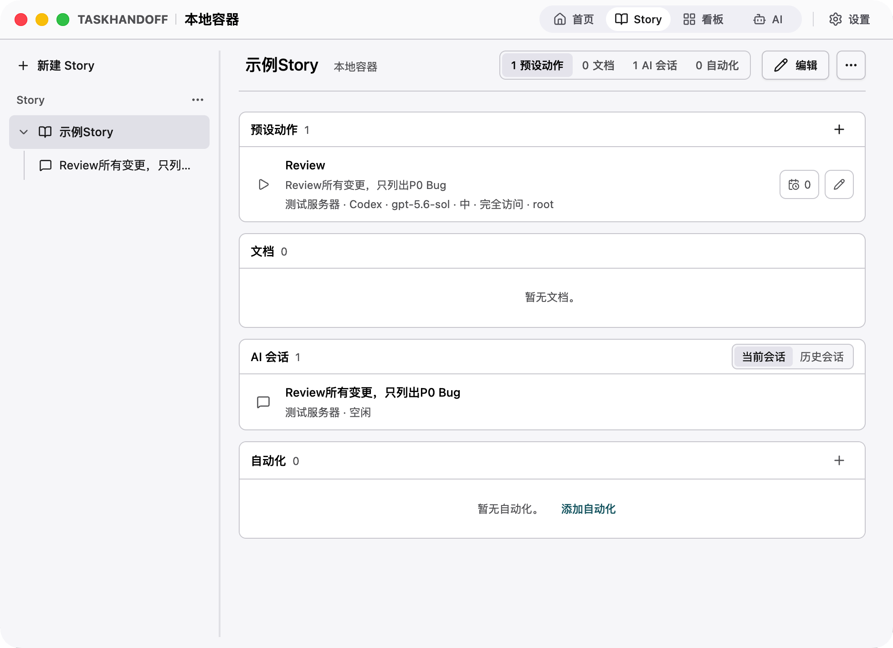Click the 本地容器 title in the window header

[x=212, y=20]
